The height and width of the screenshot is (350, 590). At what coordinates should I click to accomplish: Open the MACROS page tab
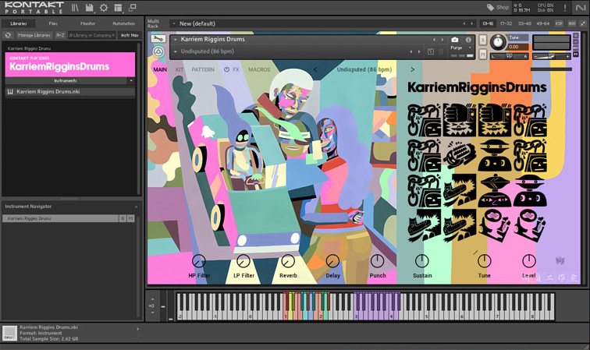[259, 69]
